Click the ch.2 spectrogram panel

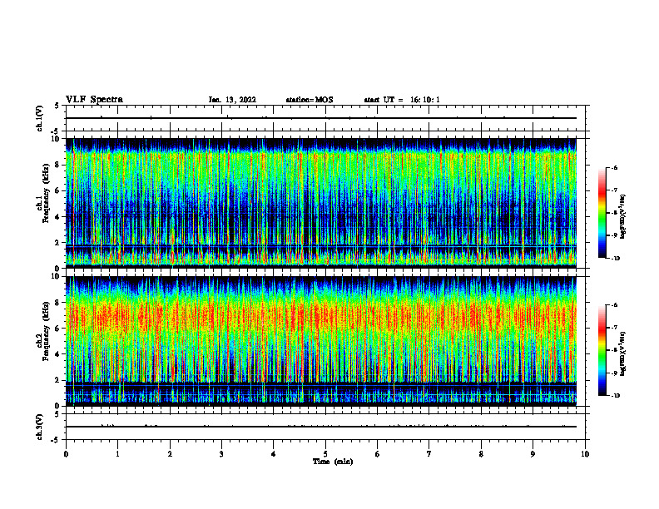coord(321,341)
